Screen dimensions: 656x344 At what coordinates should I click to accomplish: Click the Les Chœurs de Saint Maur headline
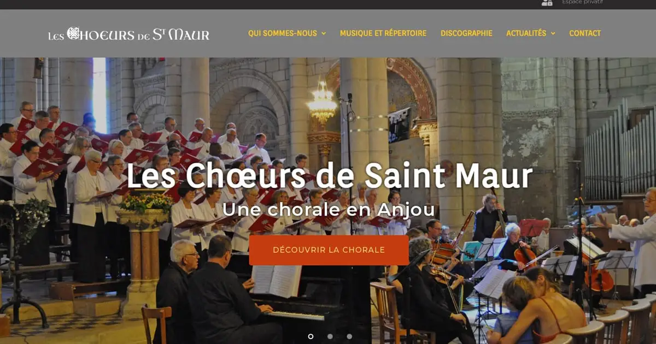[329, 176]
